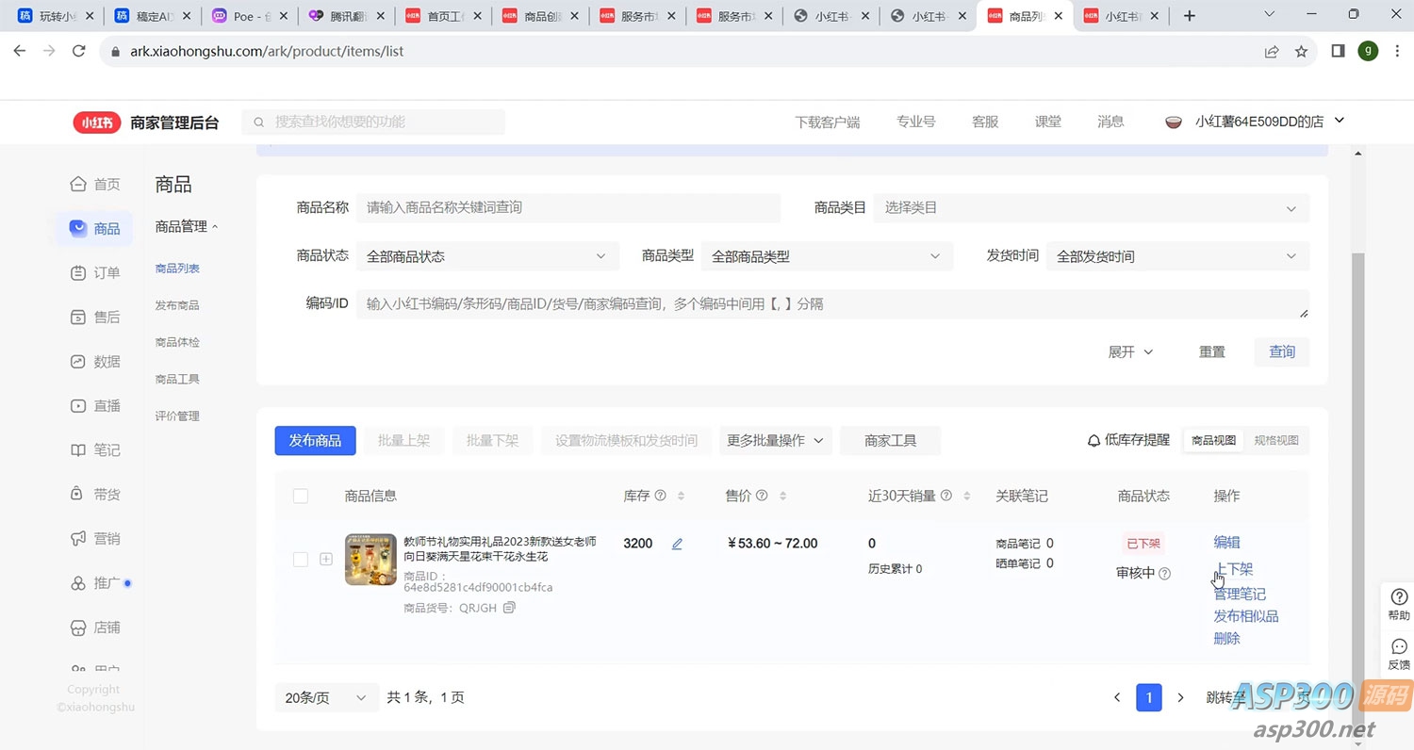Copy the product code QRJGH
This screenshot has width=1414, height=750.
coord(510,608)
